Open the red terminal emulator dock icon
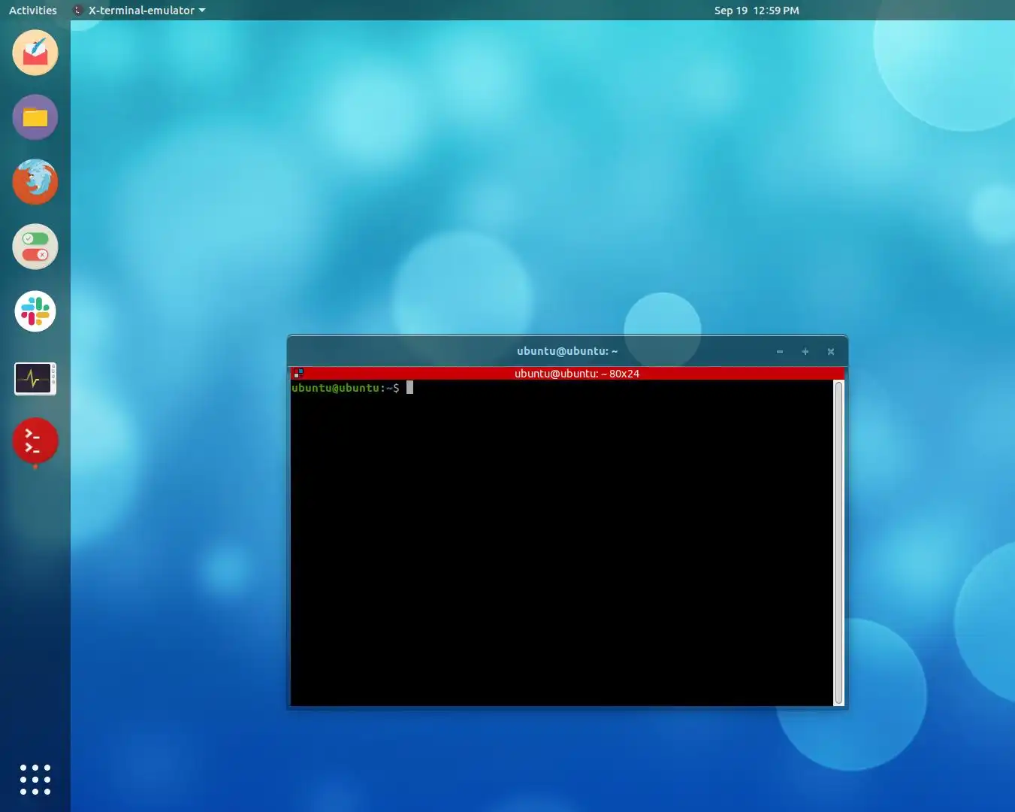Screen dimensions: 1015x812 35,442
